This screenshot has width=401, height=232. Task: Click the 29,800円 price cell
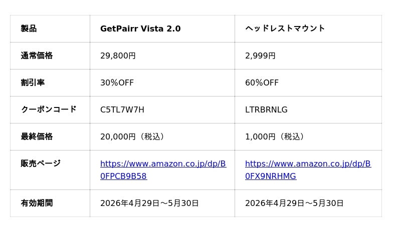tap(118, 56)
